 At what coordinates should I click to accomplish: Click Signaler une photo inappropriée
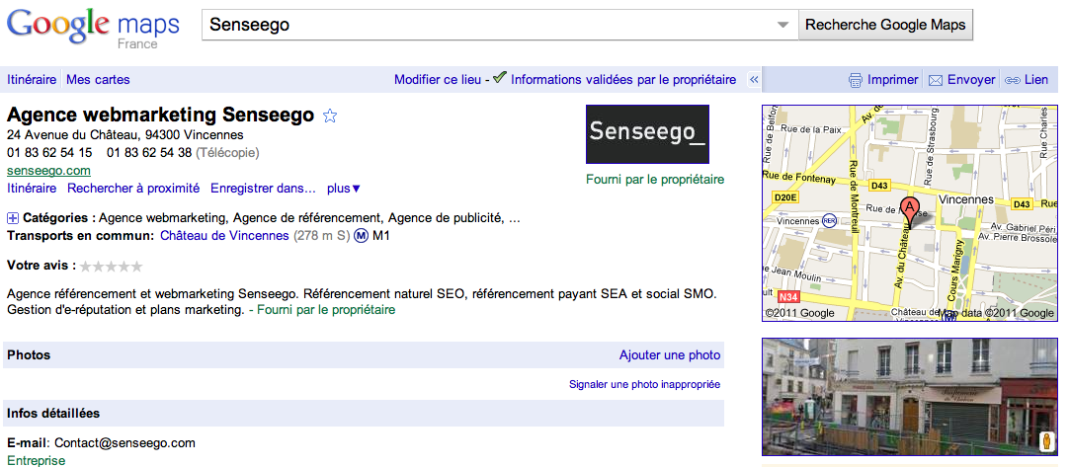click(x=644, y=384)
